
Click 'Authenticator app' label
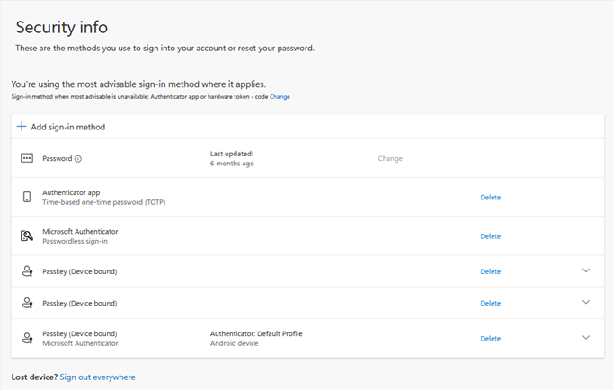tap(71, 192)
